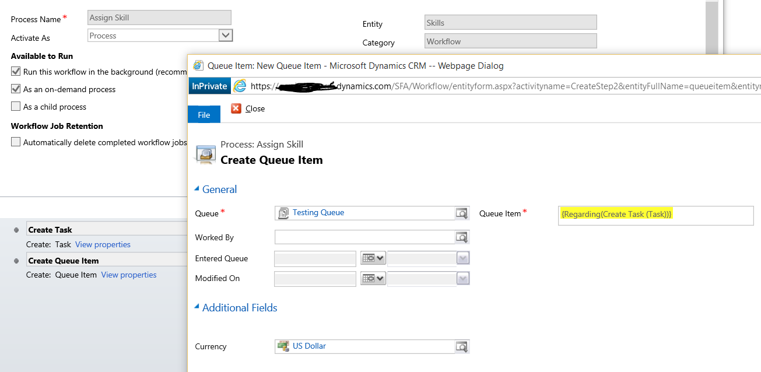Open the Currency lookup magnifier
Screen dimensions: 761x372
click(x=462, y=346)
